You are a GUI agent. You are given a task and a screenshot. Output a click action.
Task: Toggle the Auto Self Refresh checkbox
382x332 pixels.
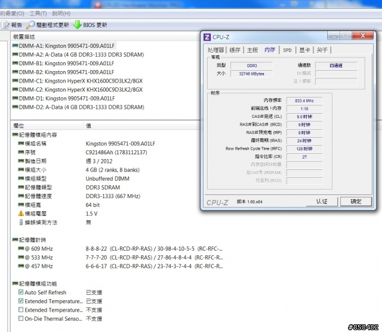(x=21, y=292)
